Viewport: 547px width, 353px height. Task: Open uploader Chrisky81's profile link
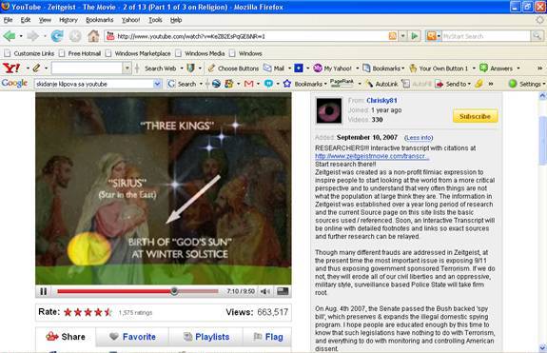coord(381,101)
